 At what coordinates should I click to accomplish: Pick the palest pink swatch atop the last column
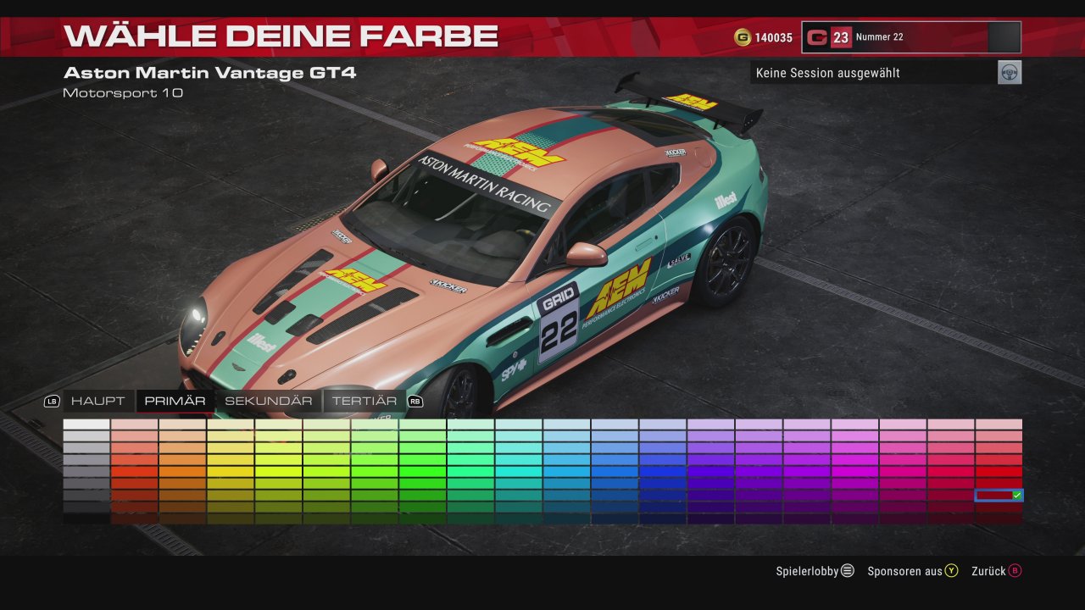(999, 424)
